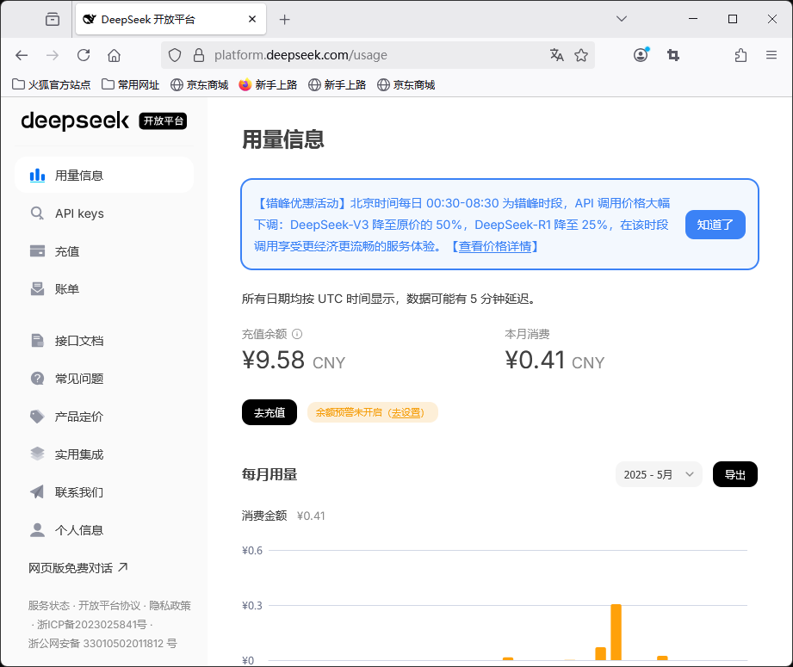Click the shield tracking protection icon
The width and height of the screenshot is (793, 667).
[175, 55]
